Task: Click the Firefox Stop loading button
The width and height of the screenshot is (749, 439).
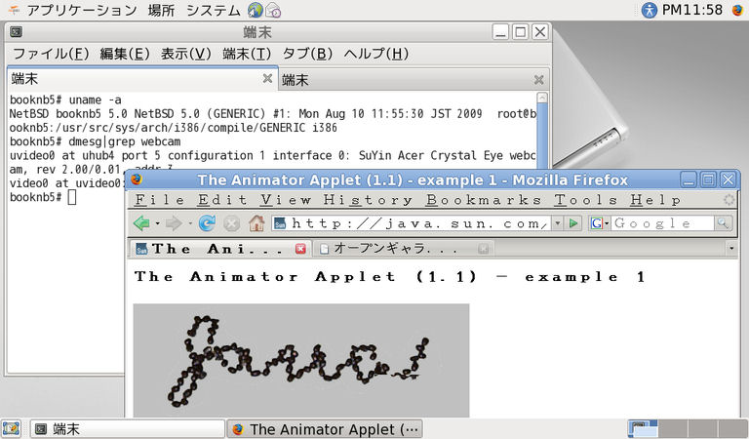Action: tap(232, 223)
